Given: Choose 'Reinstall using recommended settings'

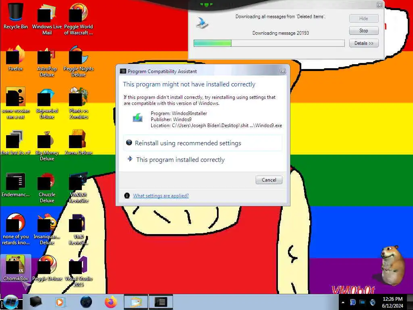Looking at the screenshot, I should [203, 143].
